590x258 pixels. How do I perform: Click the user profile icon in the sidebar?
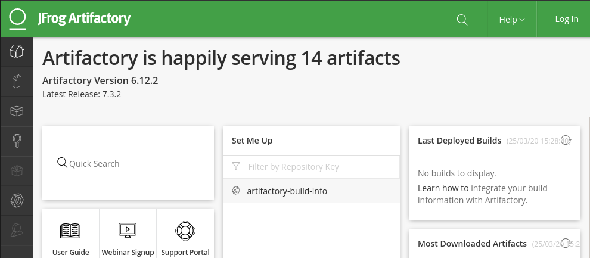pos(17,229)
